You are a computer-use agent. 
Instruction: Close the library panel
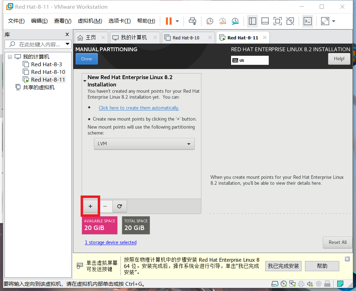67,35
